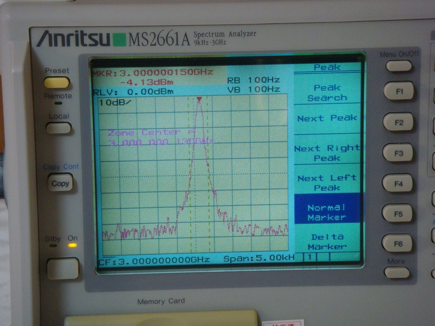Click the Copy Cont label
435x326 pixels.
point(61,166)
